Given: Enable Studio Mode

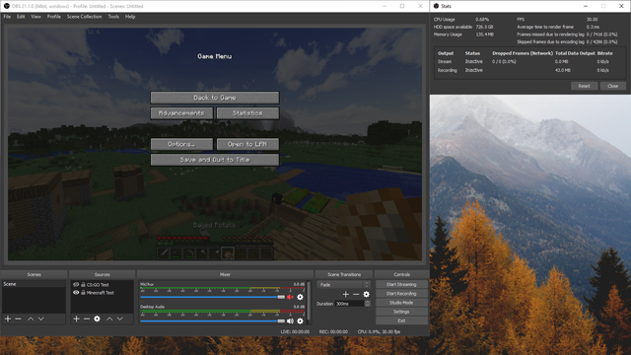Looking at the screenshot, I should tap(401, 303).
